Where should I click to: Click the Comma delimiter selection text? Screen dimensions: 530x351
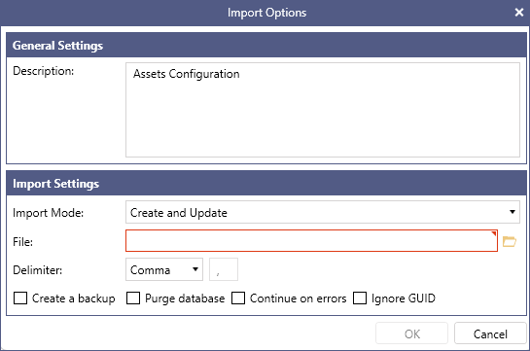[x=150, y=270]
